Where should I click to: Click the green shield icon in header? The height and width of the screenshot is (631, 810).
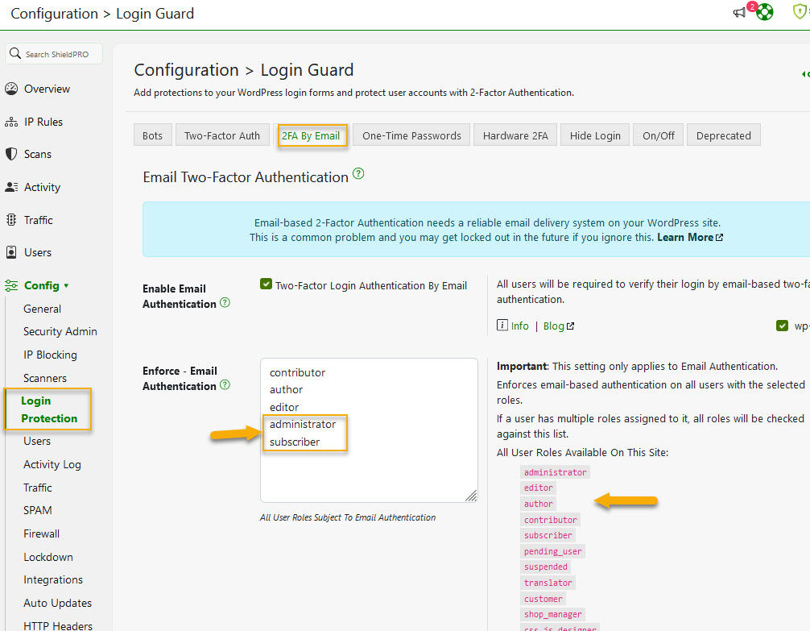(x=800, y=11)
